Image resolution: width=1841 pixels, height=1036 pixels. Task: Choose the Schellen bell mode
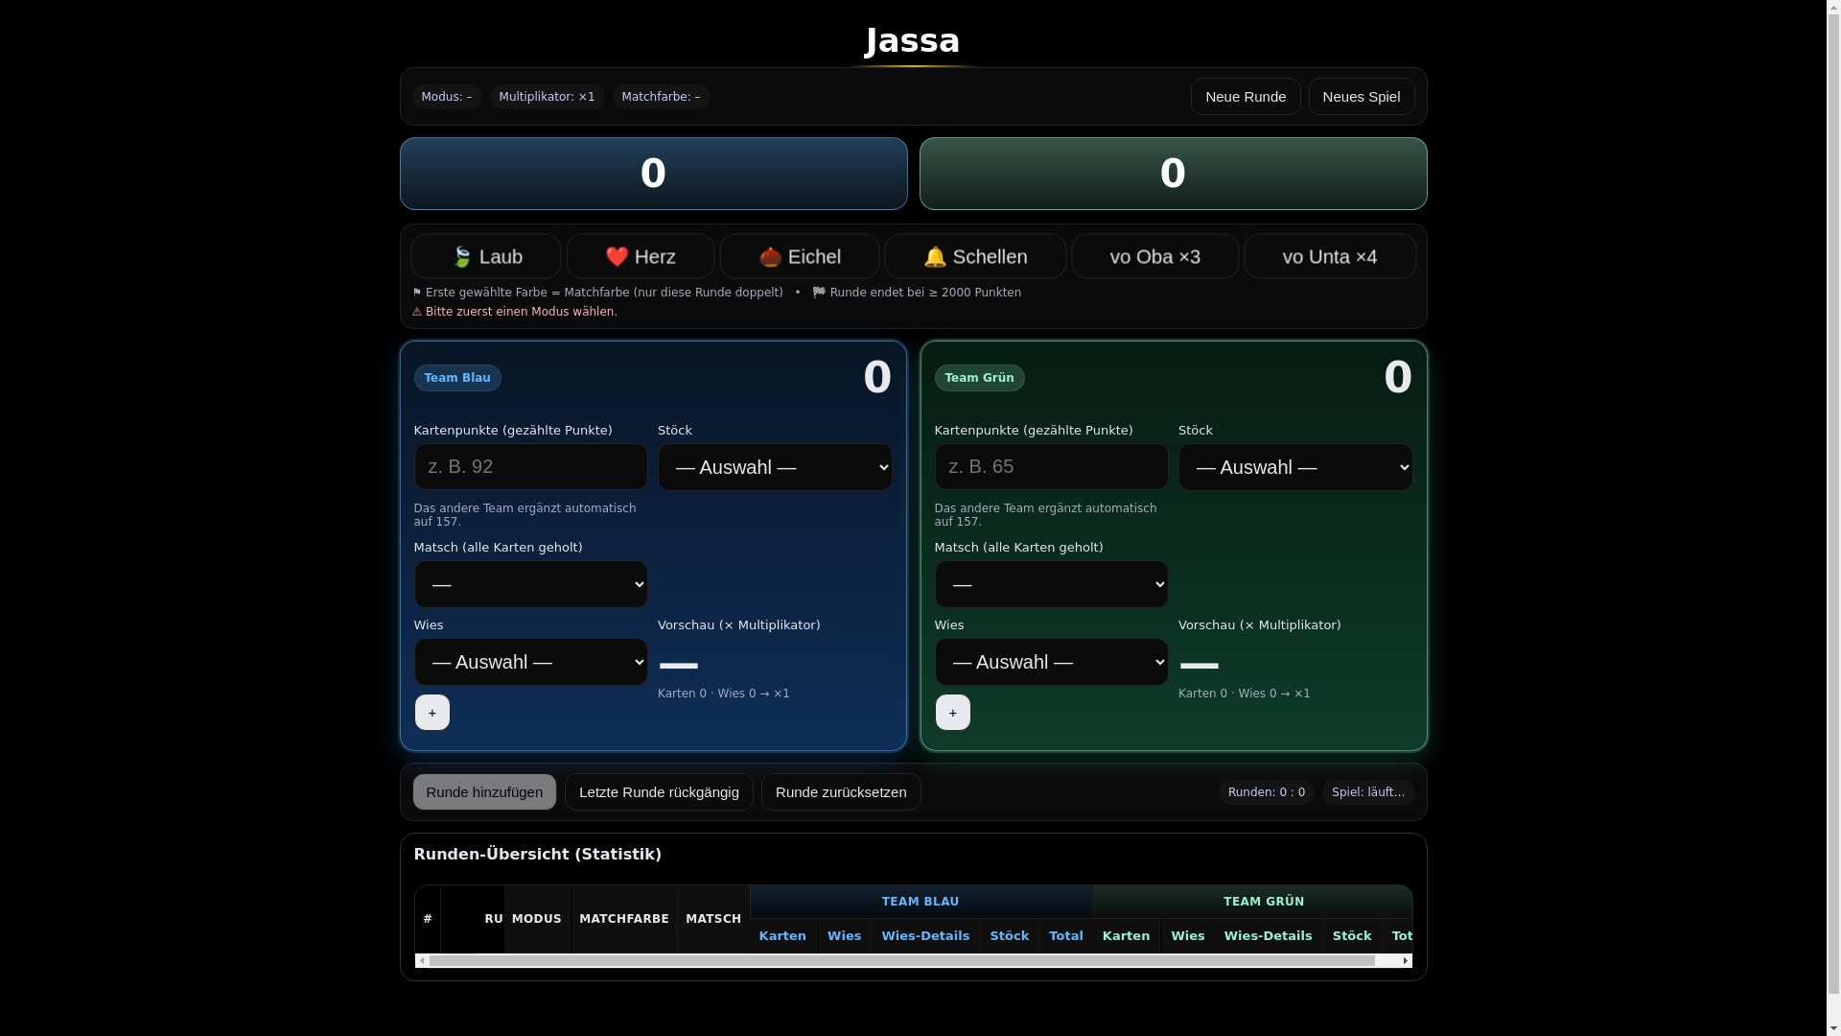975,256
